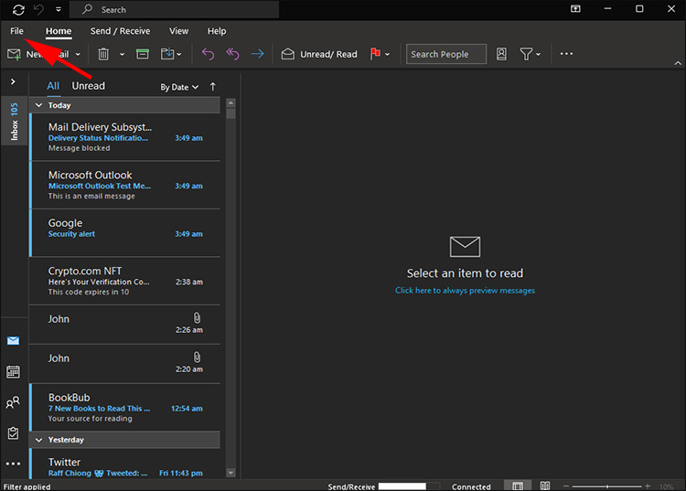686x491 pixels.
Task: Open the Filter Email dropdown
Action: [530, 54]
